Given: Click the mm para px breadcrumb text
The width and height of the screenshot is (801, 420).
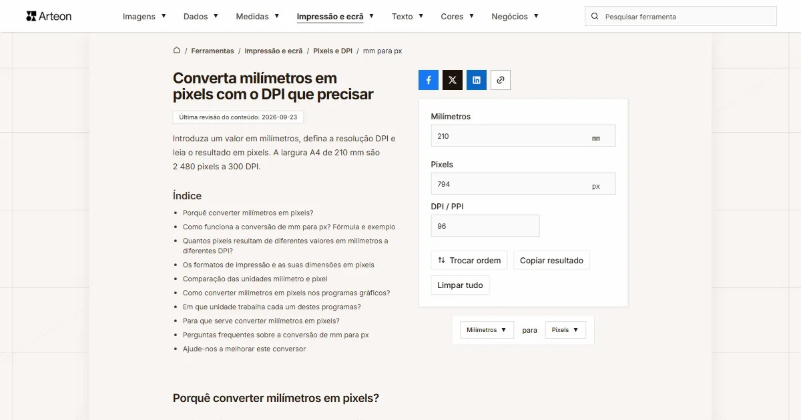Looking at the screenshot, I should pos(382,51).
